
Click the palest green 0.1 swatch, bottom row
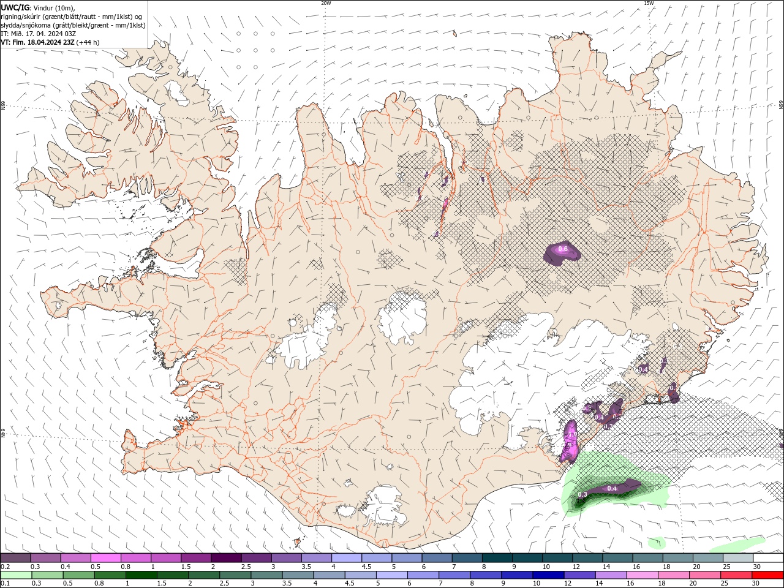tap(16, 575)
